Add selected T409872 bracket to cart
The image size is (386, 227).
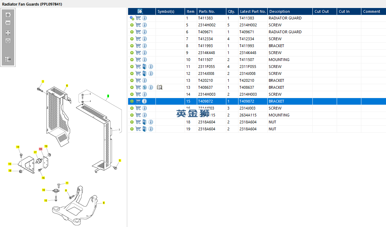[x=139, y=101]
